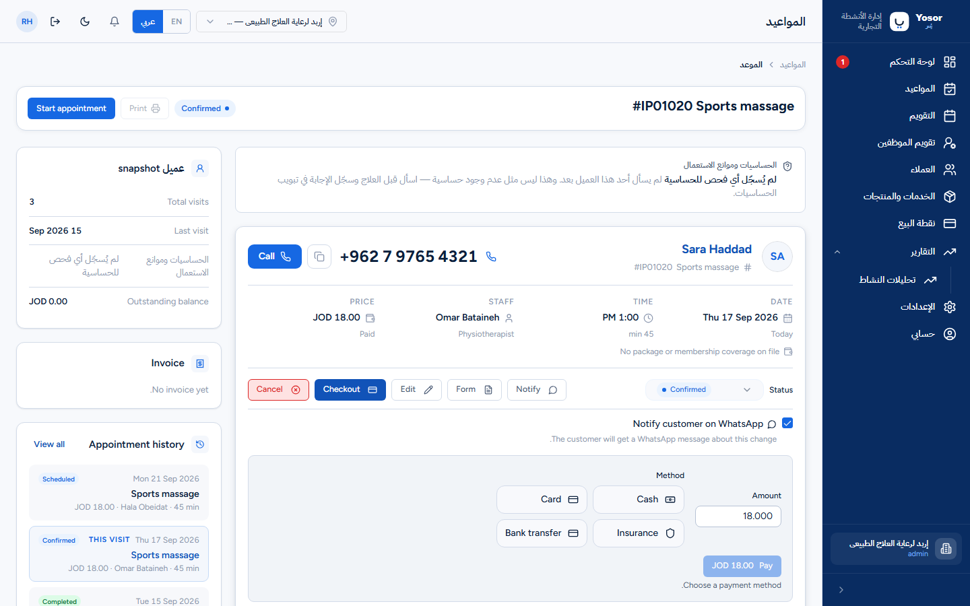
Task: Open الخدمات والمنتجات services and products
Action: [x=897, y=197]
